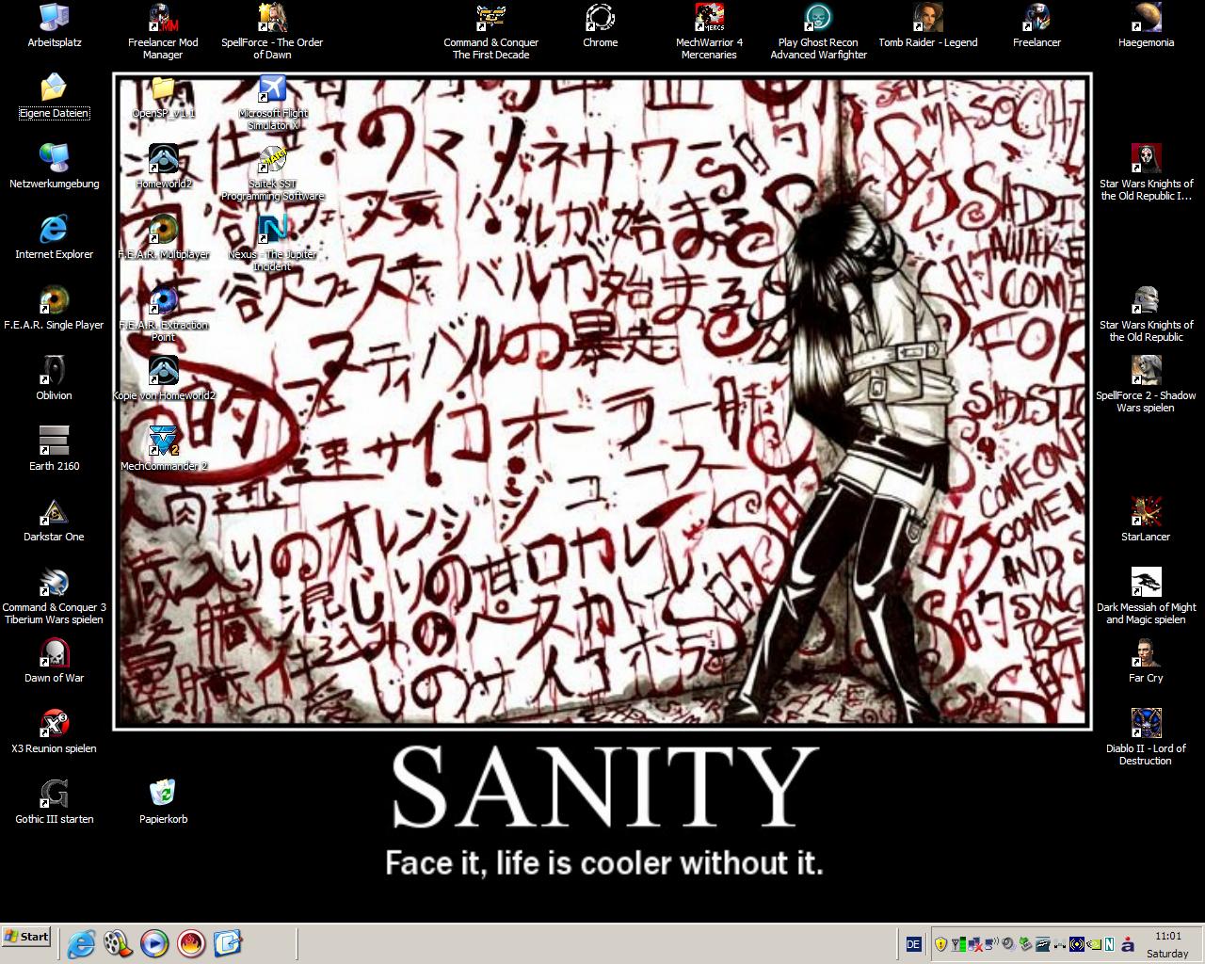
Task: Open the Arbeitsplatz icon
Action: (54, 19)
